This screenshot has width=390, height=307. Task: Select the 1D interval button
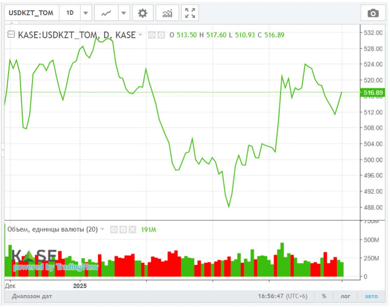[x=70, y=13]
